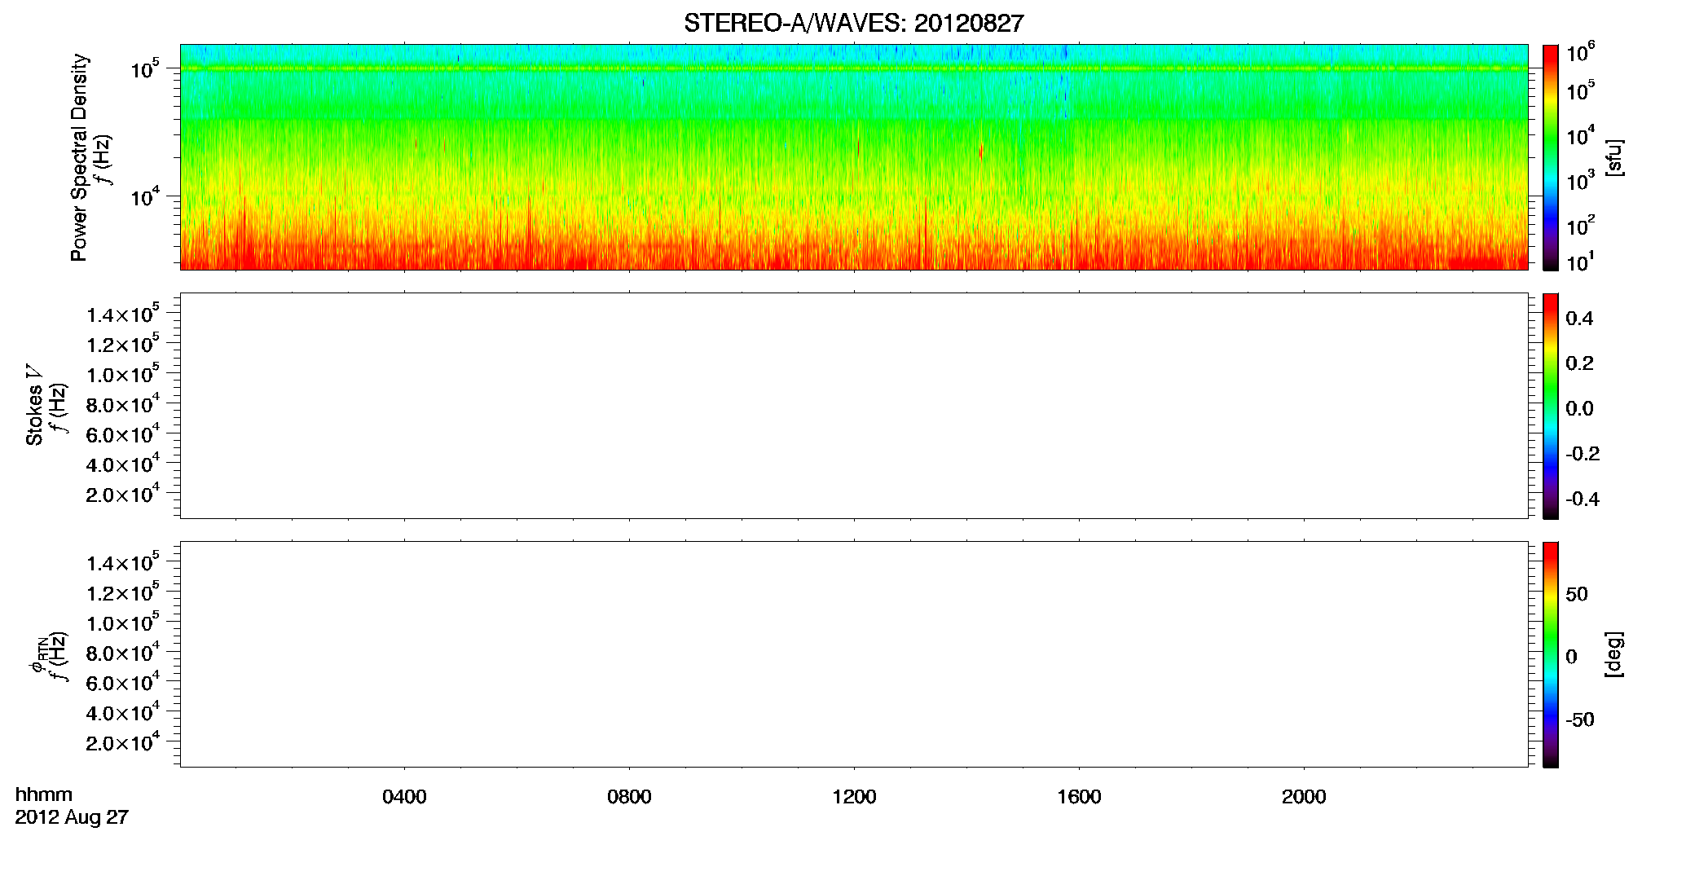
Task: Click the -50 label on degrees colorbar
Action: pos(1580,719)
